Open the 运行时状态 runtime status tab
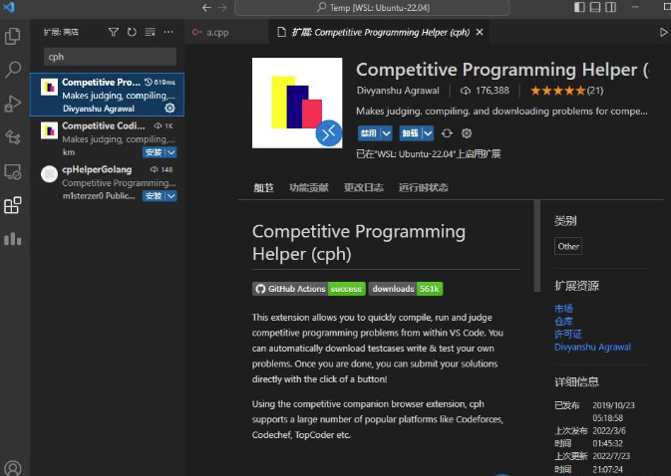The image size is (671, 476). pyautogui.click(x=423, y=187)
